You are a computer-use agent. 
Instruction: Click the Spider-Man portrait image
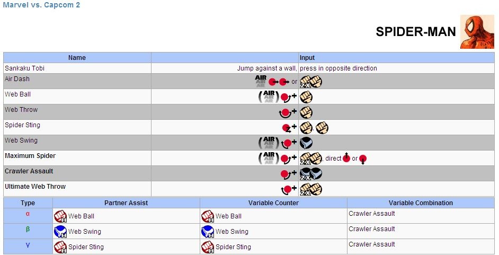(477, 32)
